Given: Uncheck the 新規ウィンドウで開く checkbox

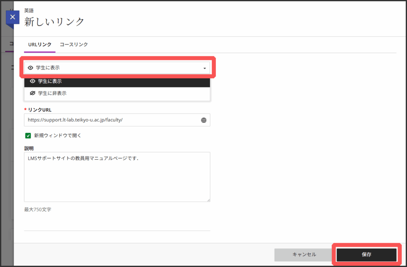Looking at the screenshot, I should tap(28, 135).
